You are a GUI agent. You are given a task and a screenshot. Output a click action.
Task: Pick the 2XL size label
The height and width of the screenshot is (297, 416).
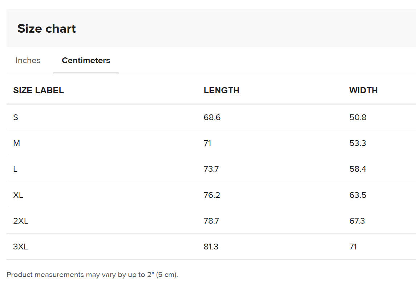pyautogui.click(x=21, y=221)
